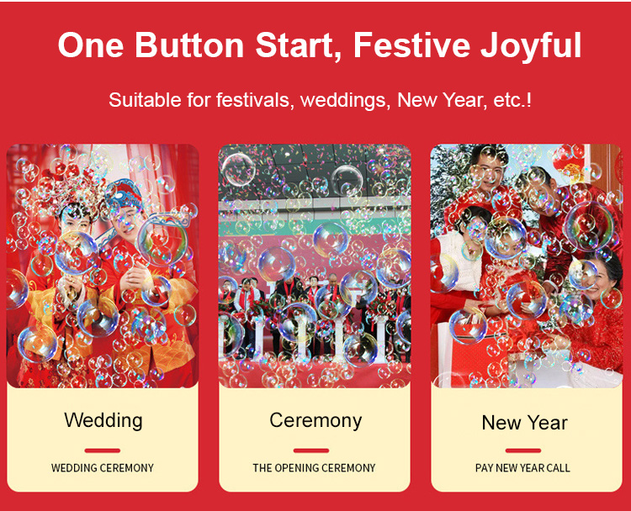This screenshot has height=511, width=631.
Task: Select the 'Wedding' card title
Action: coord(103,420)
